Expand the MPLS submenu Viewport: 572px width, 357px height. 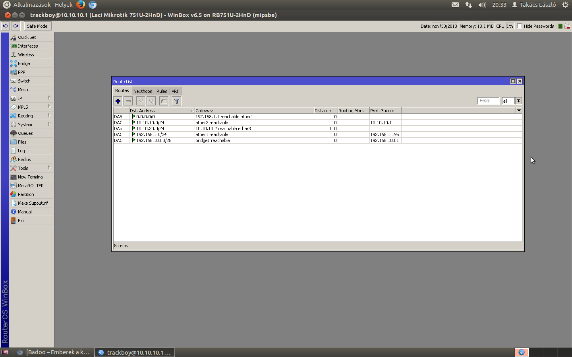(x=31, y=107)
